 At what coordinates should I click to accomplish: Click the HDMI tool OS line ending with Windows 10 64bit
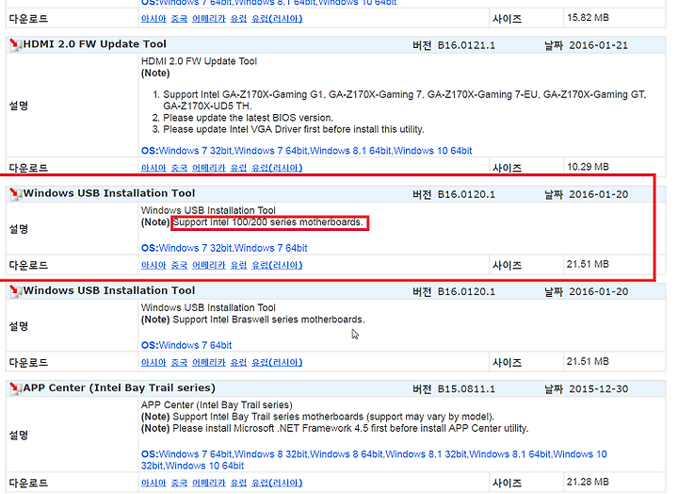click(307, 151)
